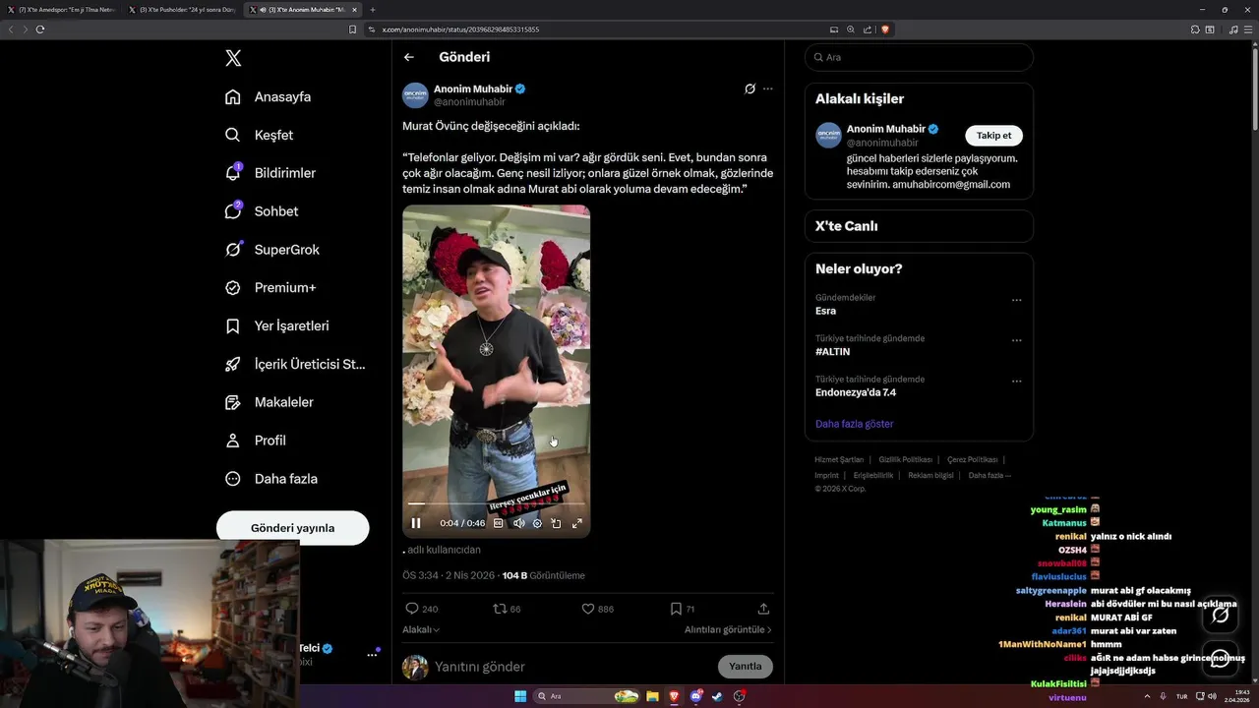Open the X logo home link

point(233,58)
